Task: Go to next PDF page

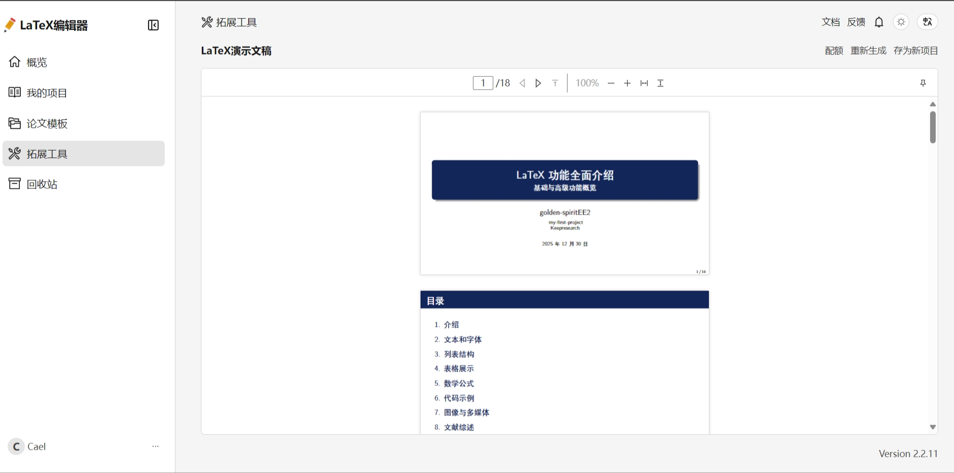Action: (x=538, y=83)
